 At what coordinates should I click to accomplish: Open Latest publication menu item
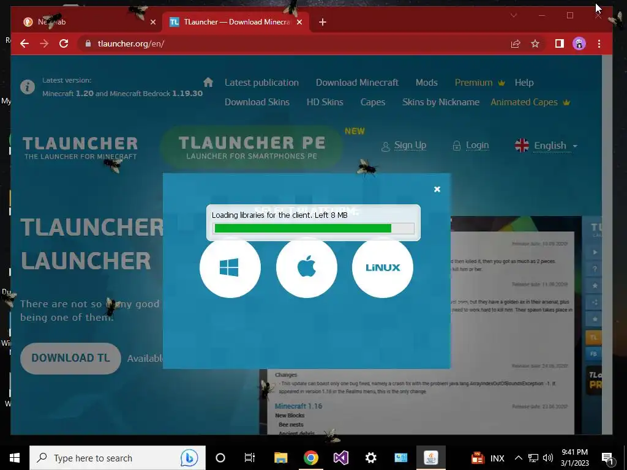coord(261,83)
